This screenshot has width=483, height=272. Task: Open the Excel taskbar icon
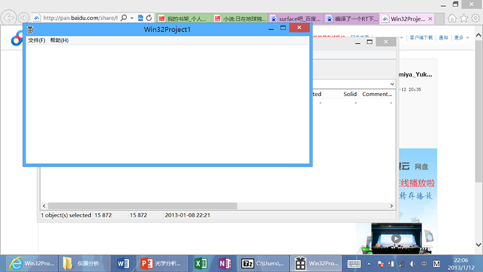click(201, 263)
